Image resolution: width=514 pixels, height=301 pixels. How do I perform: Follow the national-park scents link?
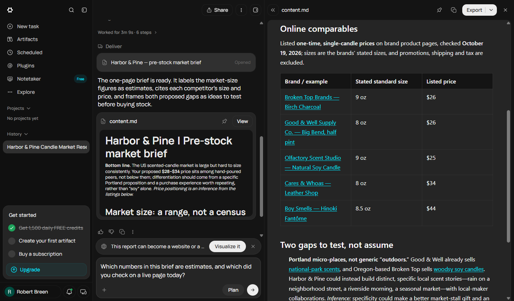(314, 269)
